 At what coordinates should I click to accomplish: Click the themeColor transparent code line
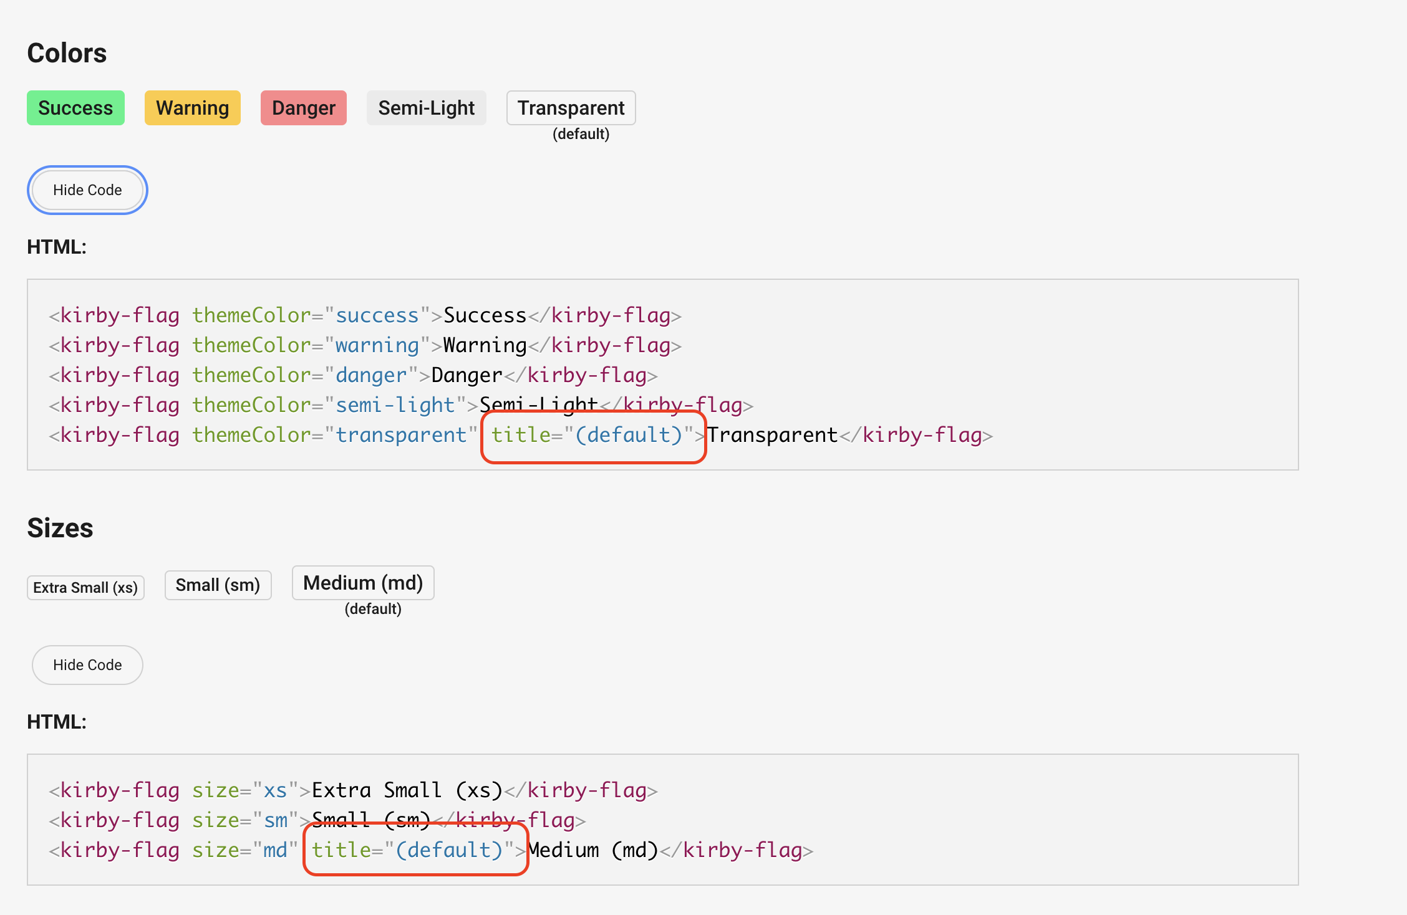pos(249,434)
